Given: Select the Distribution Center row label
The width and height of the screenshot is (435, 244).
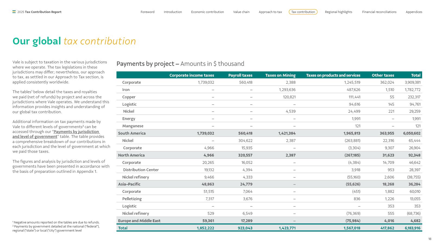Looking at the screenshot, I should click(141, 170).
